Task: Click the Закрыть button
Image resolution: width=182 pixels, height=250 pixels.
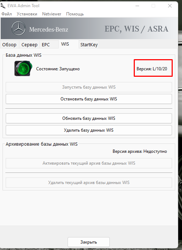Action: (x=89, y=242)
